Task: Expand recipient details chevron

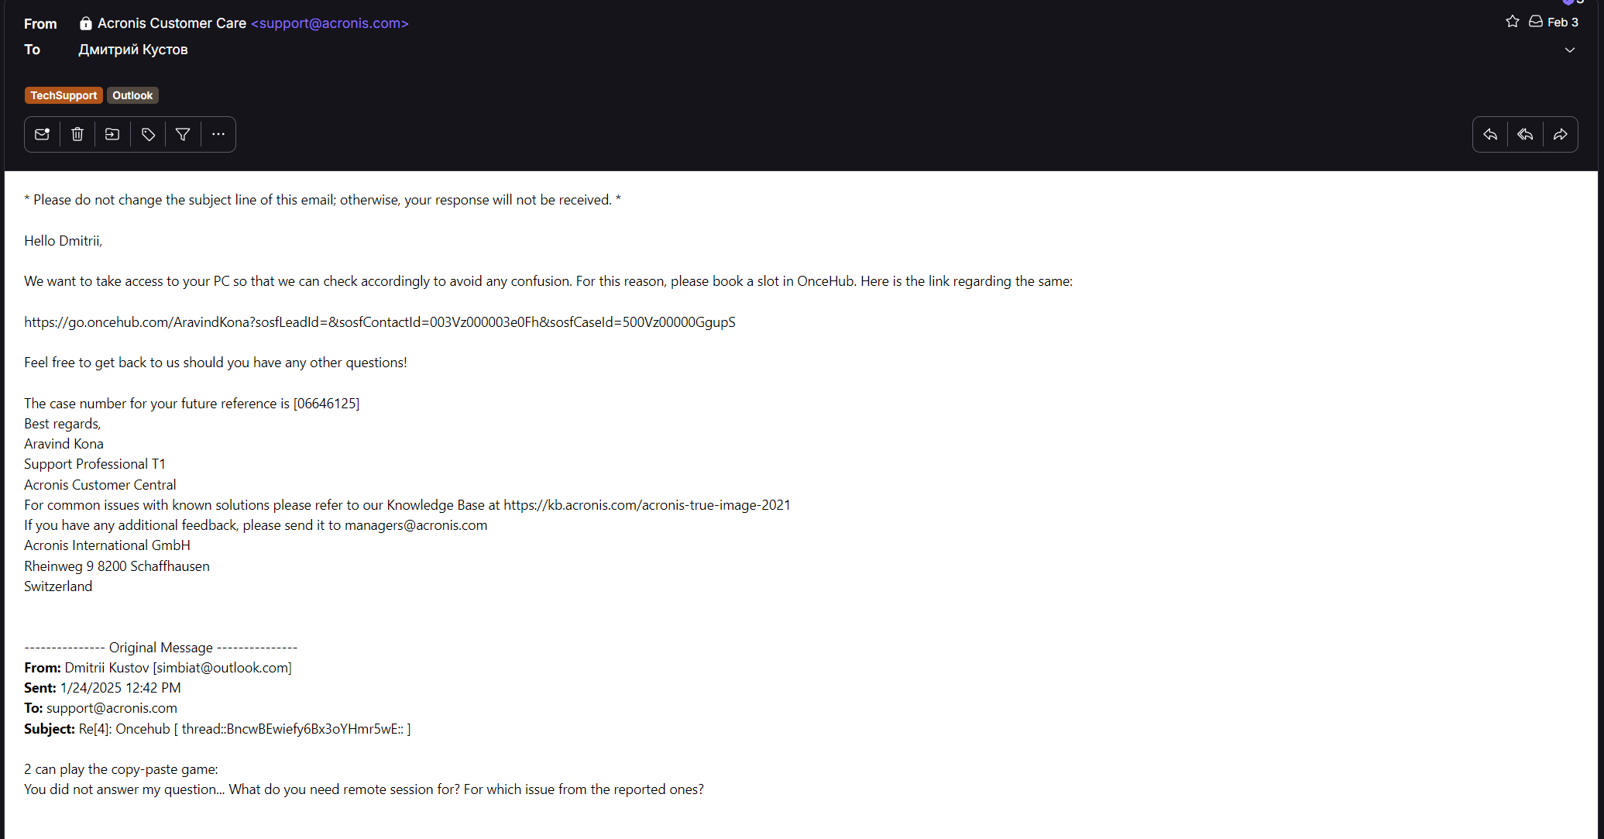Action: point(1570,50)
